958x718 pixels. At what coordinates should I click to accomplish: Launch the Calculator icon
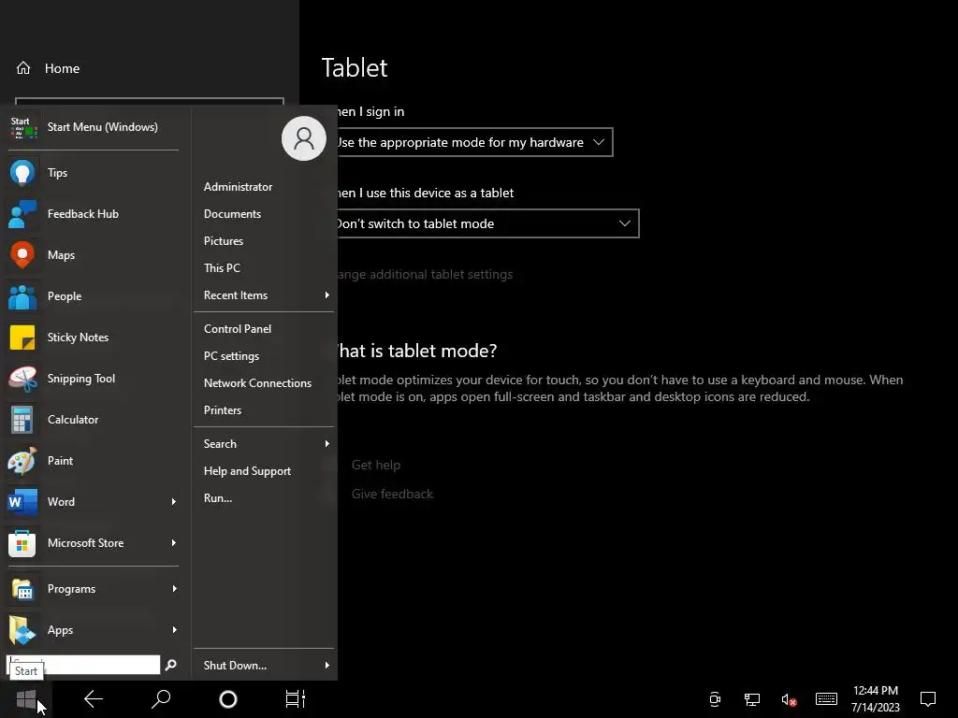(x=22, y=420)
